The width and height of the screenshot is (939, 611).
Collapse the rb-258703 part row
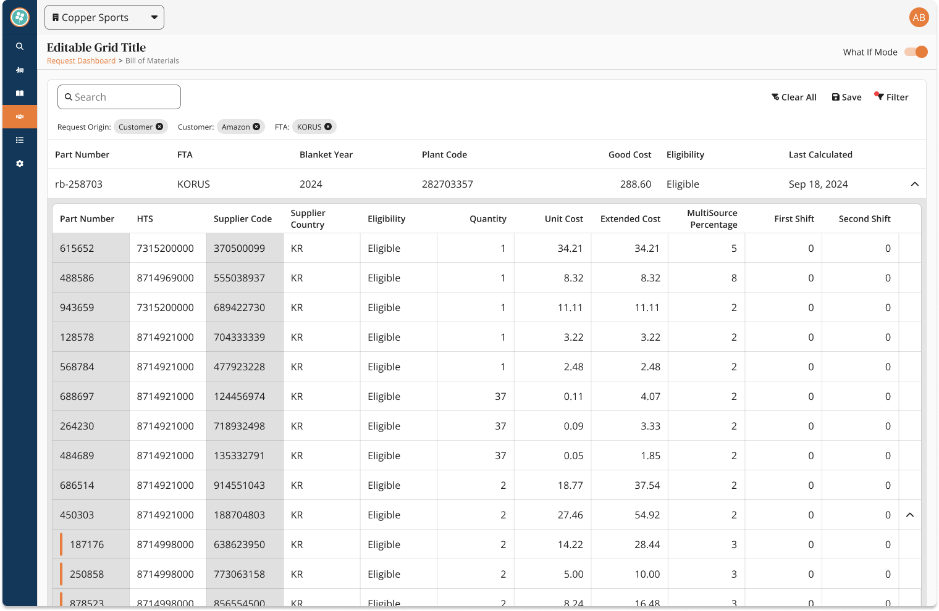(x=915, y=184)
